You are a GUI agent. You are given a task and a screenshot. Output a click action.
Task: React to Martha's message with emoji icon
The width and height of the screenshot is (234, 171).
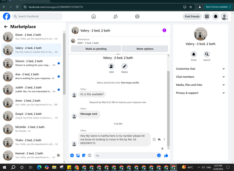(154, 140)
